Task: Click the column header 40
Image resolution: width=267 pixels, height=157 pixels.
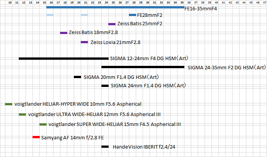Action: 217,3
